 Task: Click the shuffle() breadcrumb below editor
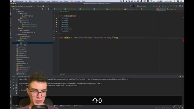[62, 74]
